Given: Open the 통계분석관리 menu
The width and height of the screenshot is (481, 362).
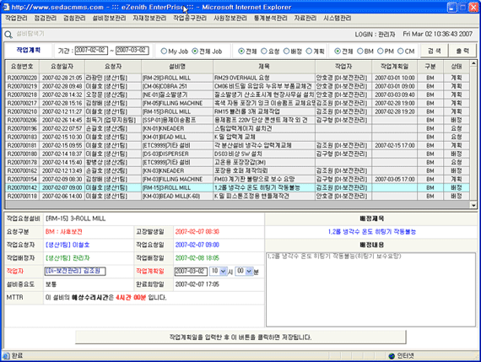Looking at the screenshot, I should click(x=271, y=18).
